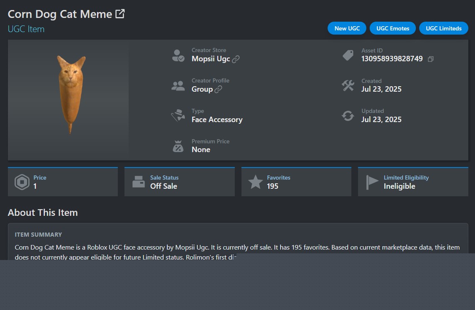Click the Asset ID tag icon
The image size is (475, 310).
pyautogui.click(x=348, y=55)
